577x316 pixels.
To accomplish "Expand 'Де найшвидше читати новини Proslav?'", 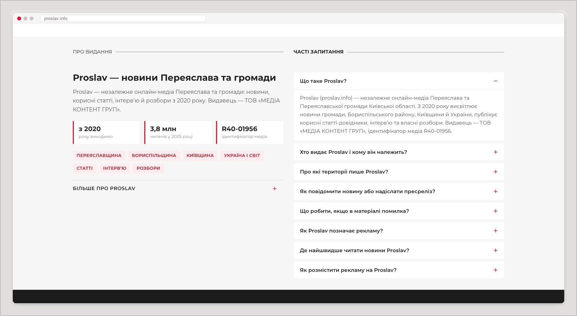I will point(399,250).
